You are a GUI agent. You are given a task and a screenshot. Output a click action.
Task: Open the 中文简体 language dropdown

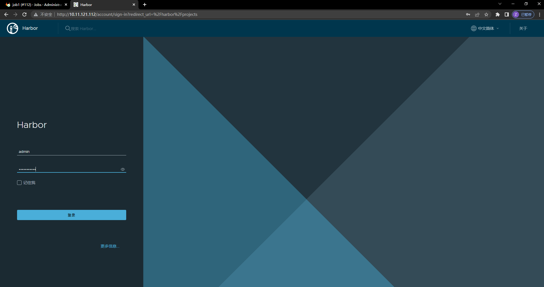tap(485, 28)
